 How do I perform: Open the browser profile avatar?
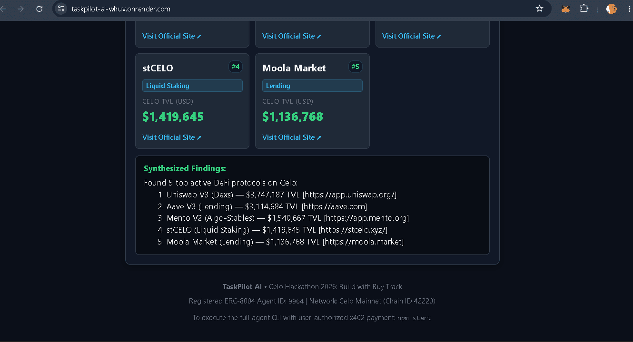612,9
